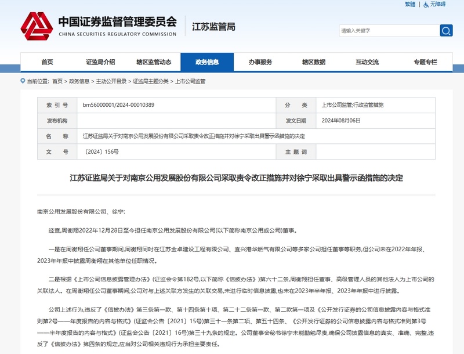Viewport: 464px width, 354px height.
Task: Click the 中国证券监督管理委员会 site title
Action: point(118,21)
